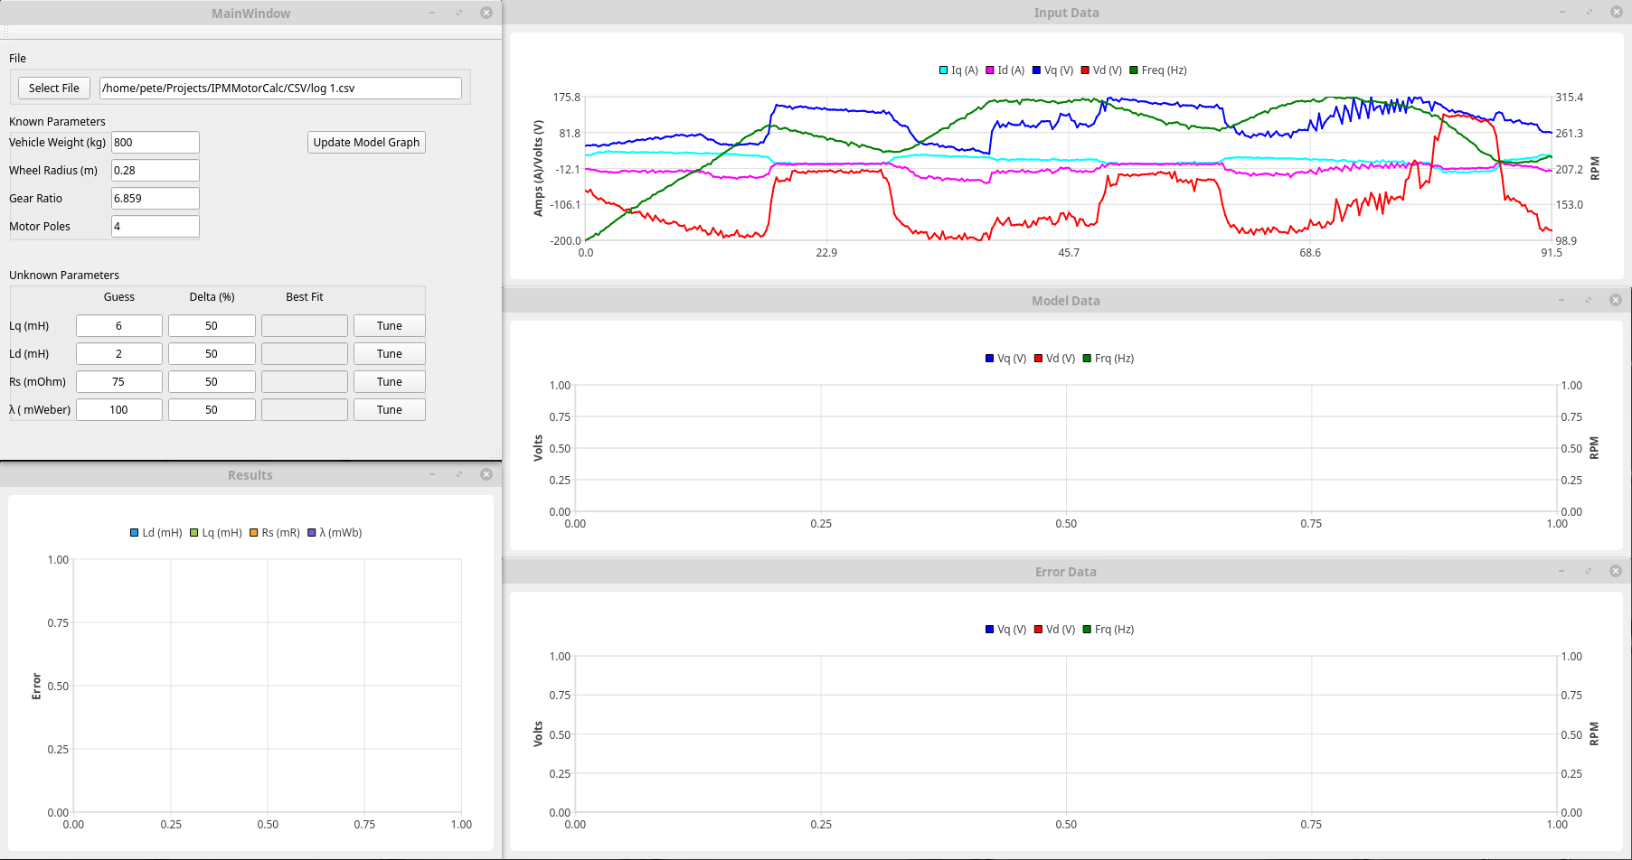Image resolution: width=1632 pixels, height=860 pixels.
Task: Click Update Model Graph button
Action: (366, 143)
